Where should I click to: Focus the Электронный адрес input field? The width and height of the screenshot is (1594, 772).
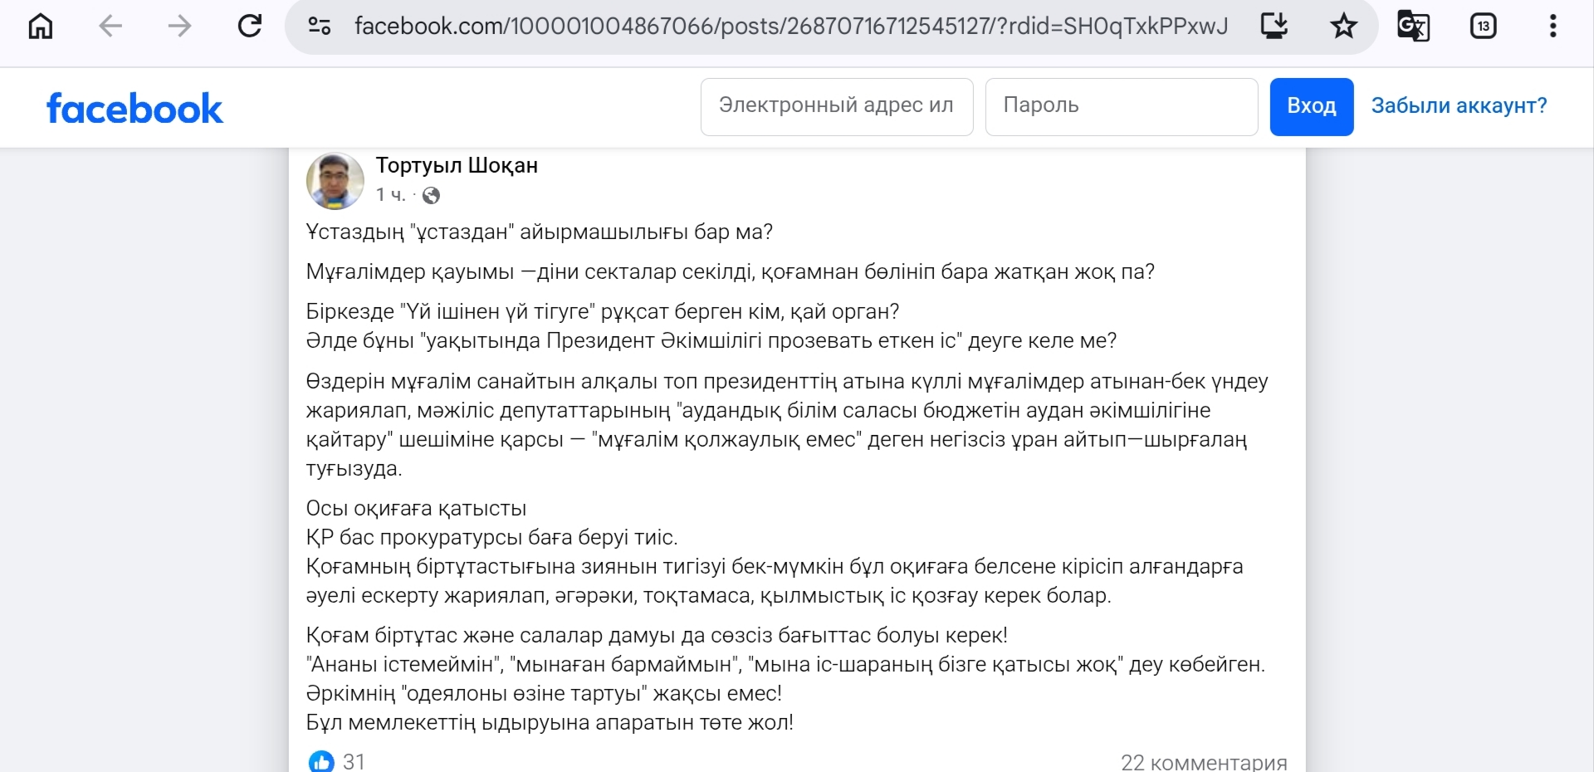836,106
